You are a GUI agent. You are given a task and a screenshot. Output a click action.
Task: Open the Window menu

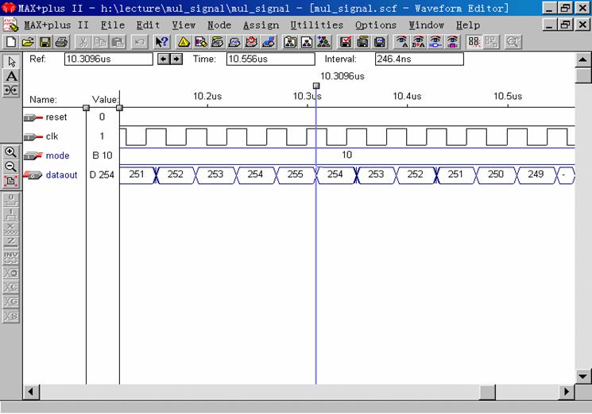coord(427,25)
